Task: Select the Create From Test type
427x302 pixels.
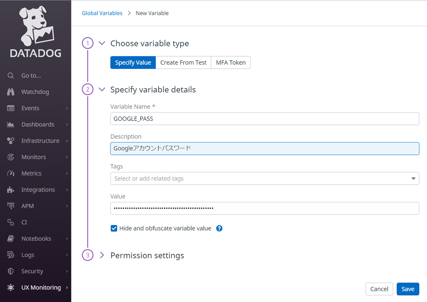Action: (x=183, y=63)
